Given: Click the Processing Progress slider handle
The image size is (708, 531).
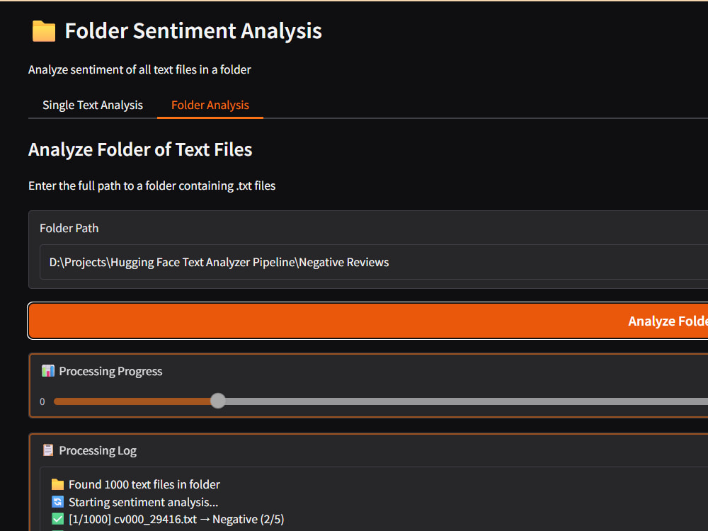Looking at the screenshot, I should pyautogui.click(x=218, y=401).
